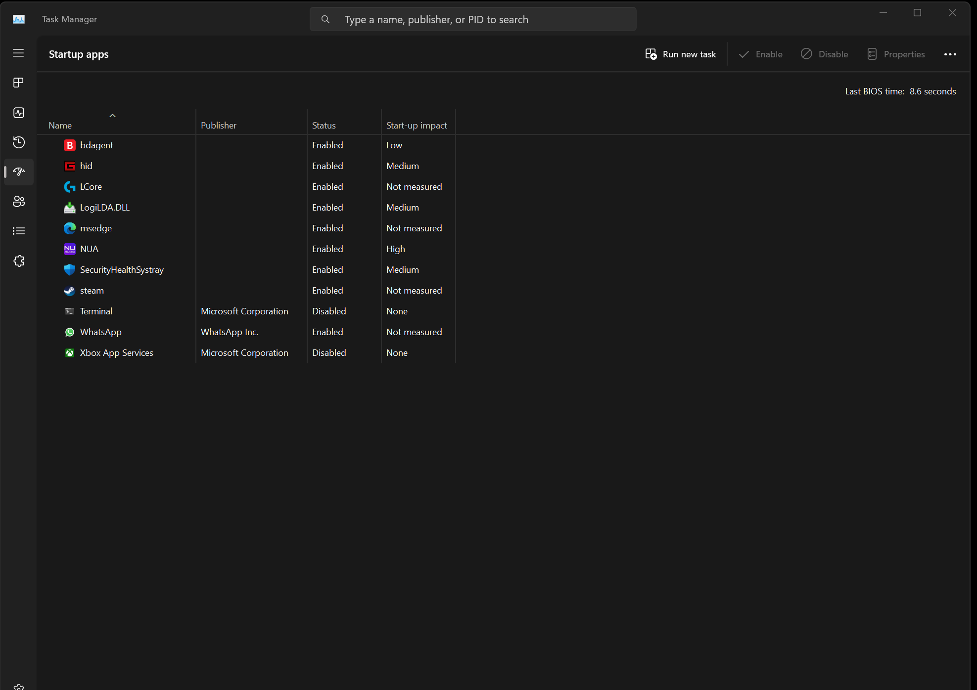This screenshot has height=690, width=977.
Task: Open the three-dot more options menu
Action: (950, 54)
